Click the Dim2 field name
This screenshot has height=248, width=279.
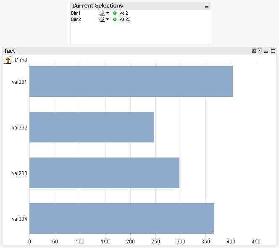coord(76,19)
